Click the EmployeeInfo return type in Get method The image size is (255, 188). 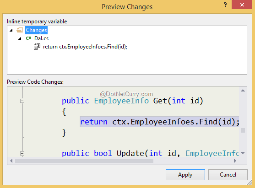point(121,101)
